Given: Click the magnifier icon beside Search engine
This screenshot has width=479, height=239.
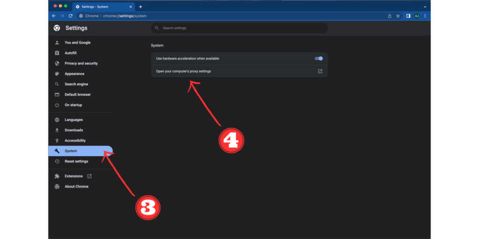Looking at the screenshot, I should point(57,84).
